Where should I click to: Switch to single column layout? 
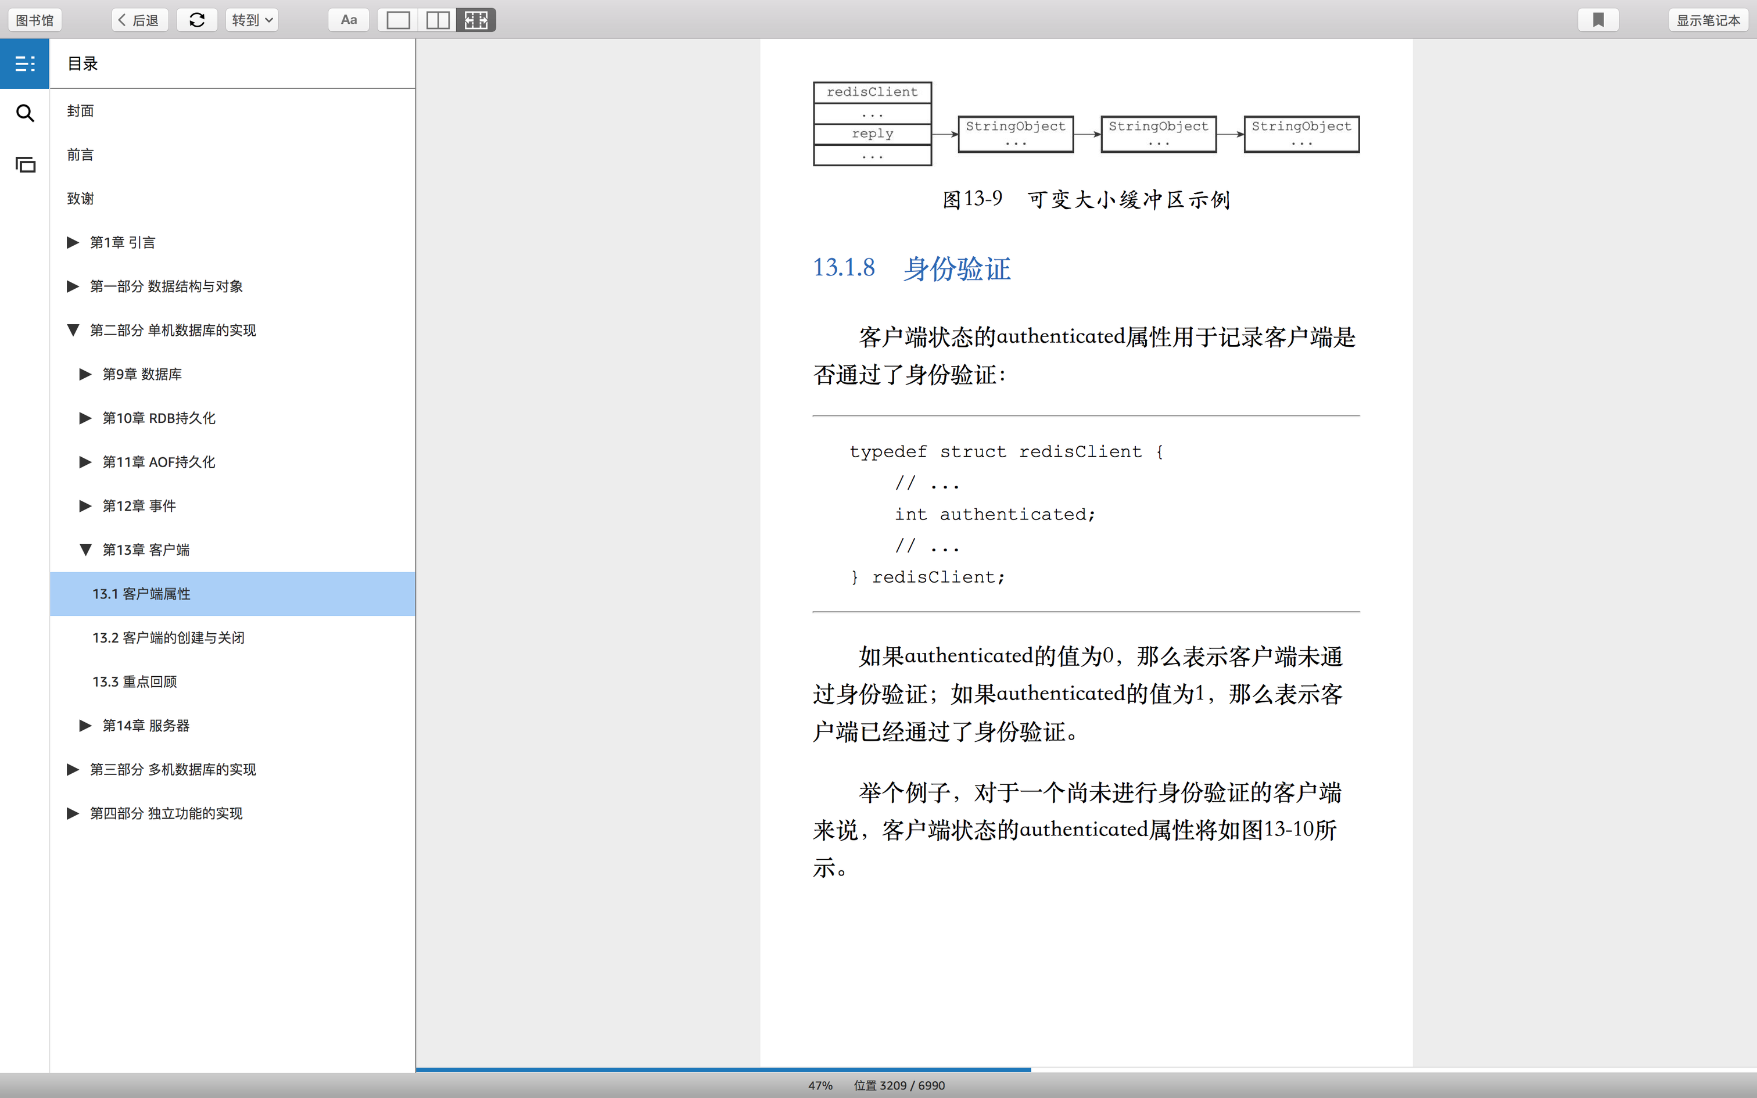coord(398,20)
